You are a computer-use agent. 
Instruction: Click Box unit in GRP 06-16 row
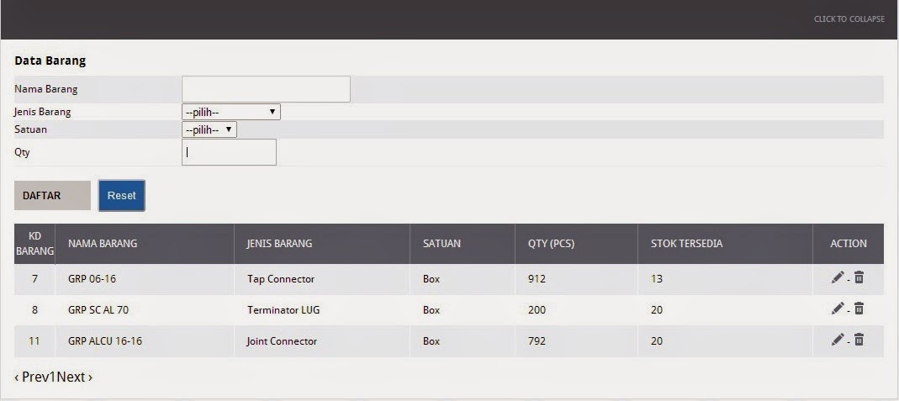pyautogui.click(x=431, y=279)
